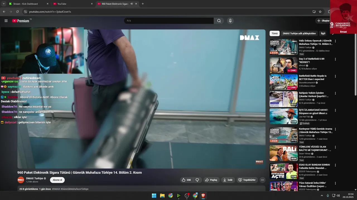Open taskbar clock showing 22:34

[x=348, y=196]
